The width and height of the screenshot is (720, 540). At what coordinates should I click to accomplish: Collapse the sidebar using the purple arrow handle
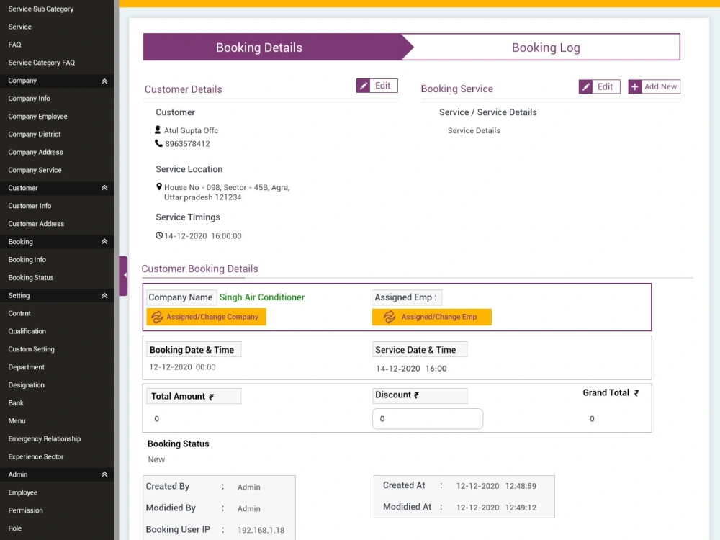(123, 276)
